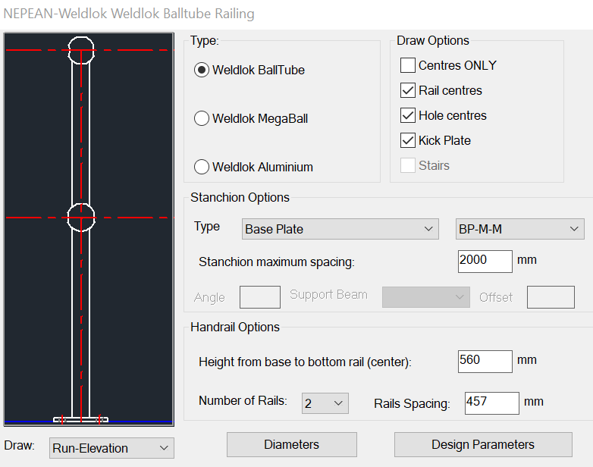Click the Stanchion Options group label
This screenshot has width=593, height=467.
tap(240, 197)
